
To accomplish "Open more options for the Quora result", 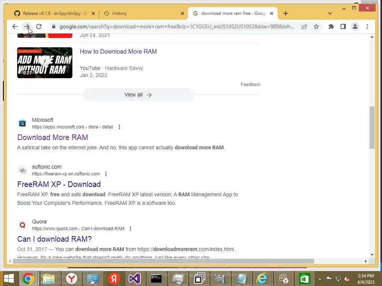I will coord(131,229).
